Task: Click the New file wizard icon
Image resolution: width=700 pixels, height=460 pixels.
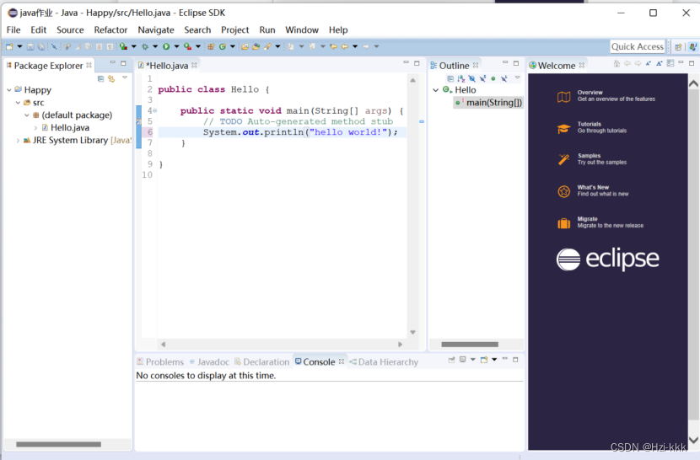Action: (x=9, y=46)
